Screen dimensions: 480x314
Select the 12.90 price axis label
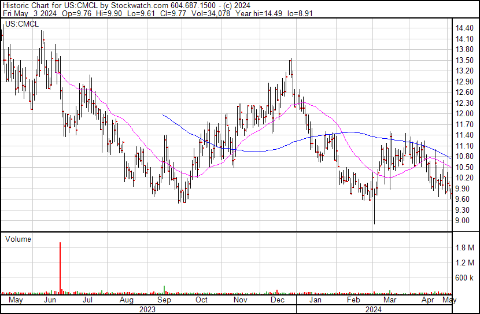click(464, 82)
